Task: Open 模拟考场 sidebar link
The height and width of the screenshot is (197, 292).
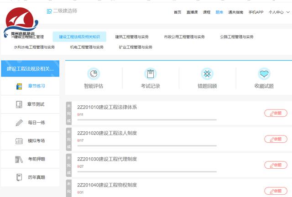Action: [x=36, y=141]
